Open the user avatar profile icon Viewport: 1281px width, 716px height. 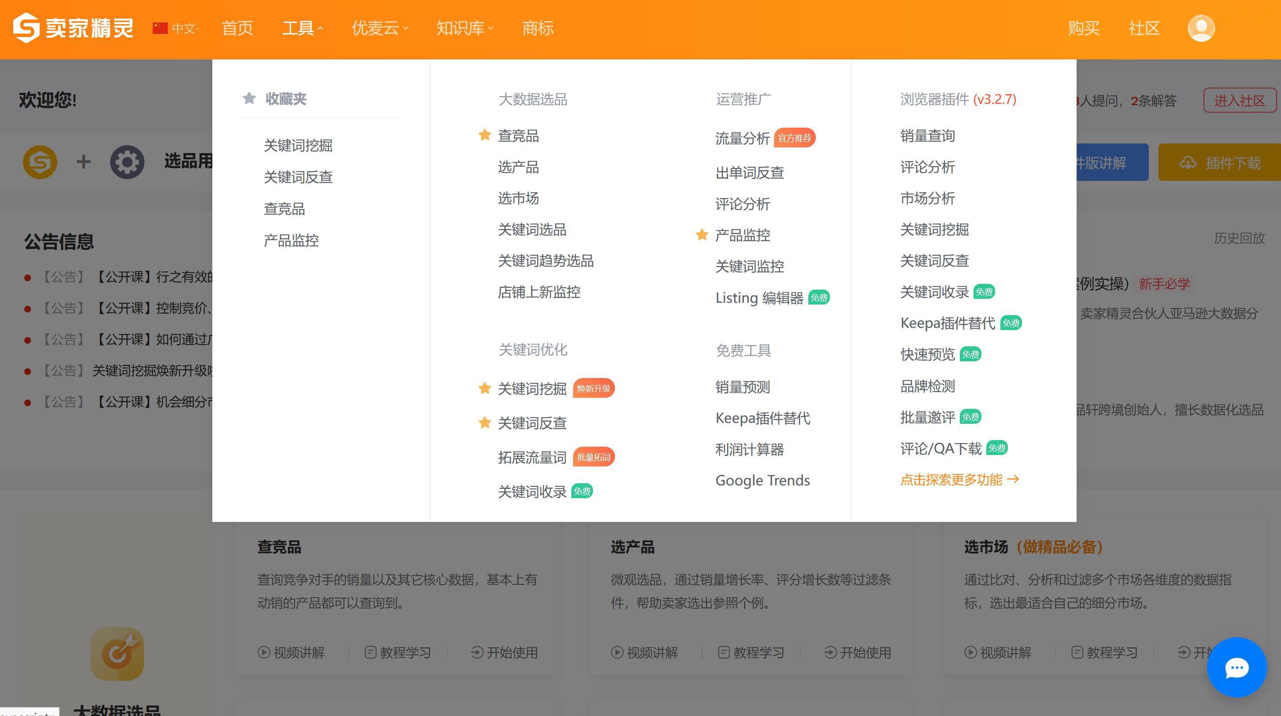1201,28
